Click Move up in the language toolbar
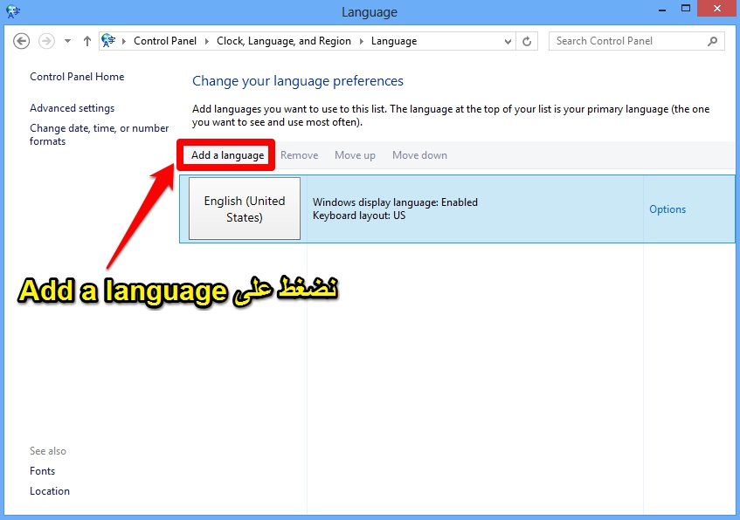 [x=355, y=155]
